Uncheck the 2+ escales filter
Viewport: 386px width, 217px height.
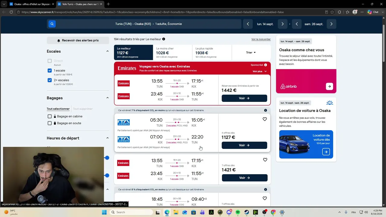click(50, 80)
